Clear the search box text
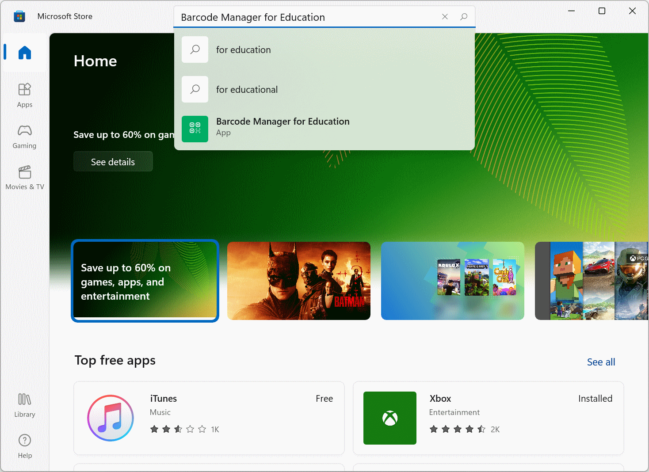Screen dimensions: 649x472 click(445, 17)
